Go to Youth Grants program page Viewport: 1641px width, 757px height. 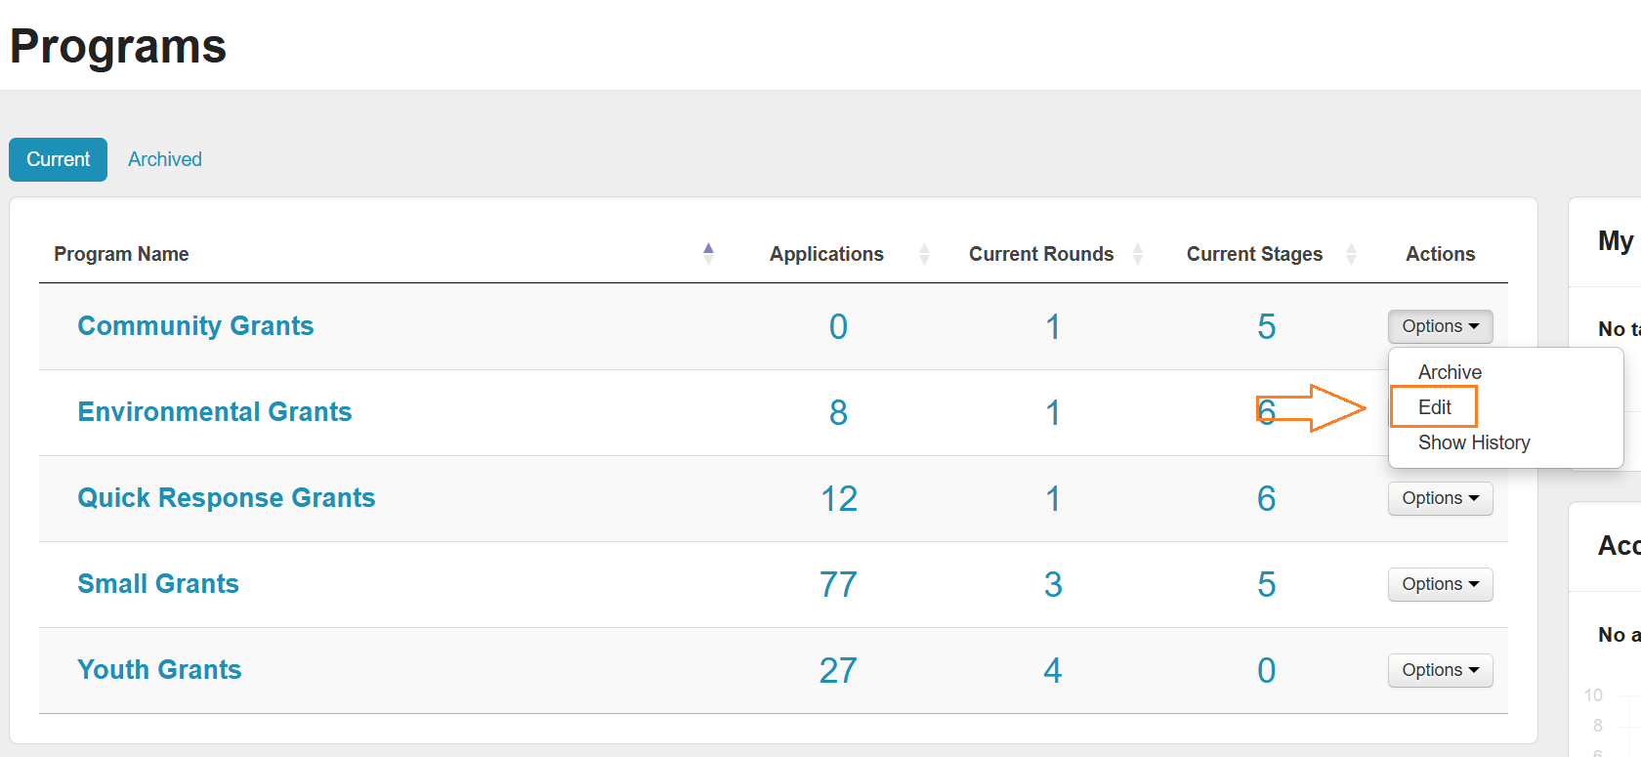pyautogui.click(x=159, y=670)
